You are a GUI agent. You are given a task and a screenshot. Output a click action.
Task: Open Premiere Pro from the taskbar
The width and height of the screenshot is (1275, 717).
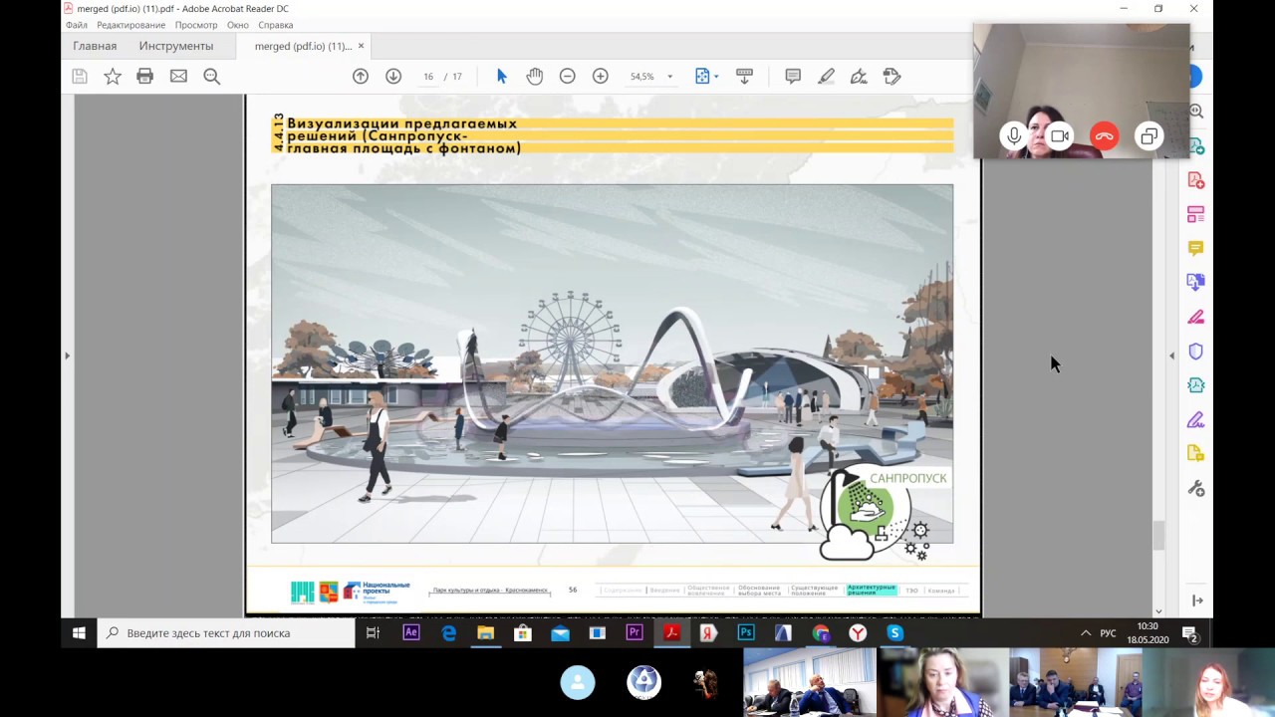click(634, 632)
